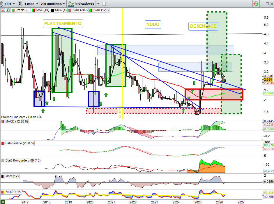The image size is (274, 204).
Task: Click the list icon next to Precio
Action: tap(28, 10)
